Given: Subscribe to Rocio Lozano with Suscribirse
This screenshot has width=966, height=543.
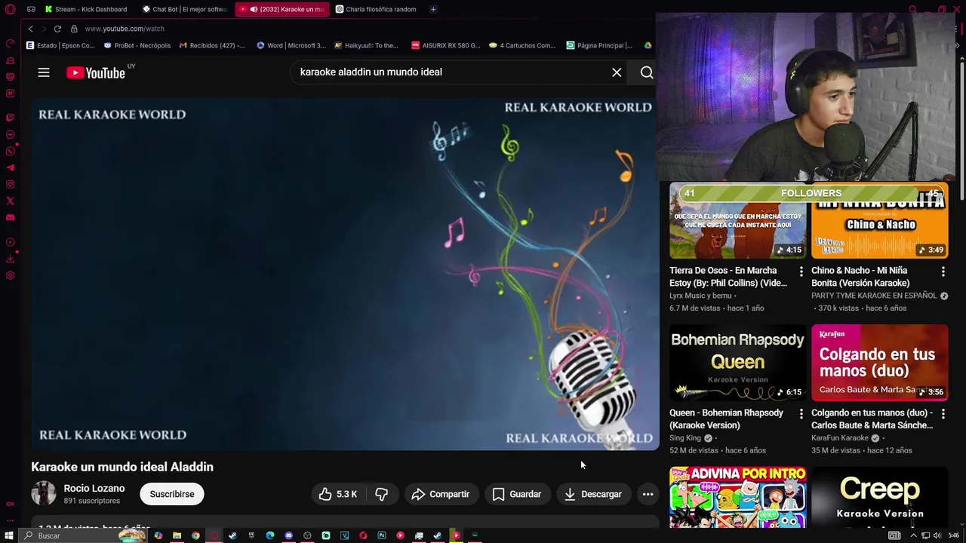Looking at the screenshot, I should click(x=172, y=494).
